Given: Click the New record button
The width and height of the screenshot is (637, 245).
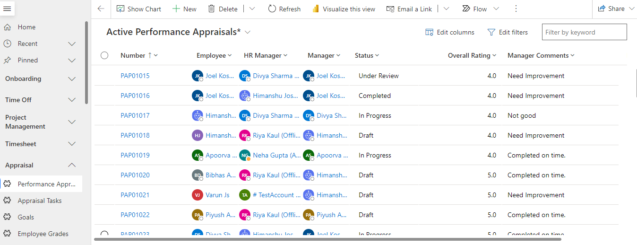Looking at the screenshot, I should tap(184, 9).
